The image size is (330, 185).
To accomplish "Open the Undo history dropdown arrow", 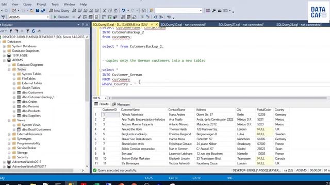I will pyautogui.click(x=128, y=10).
